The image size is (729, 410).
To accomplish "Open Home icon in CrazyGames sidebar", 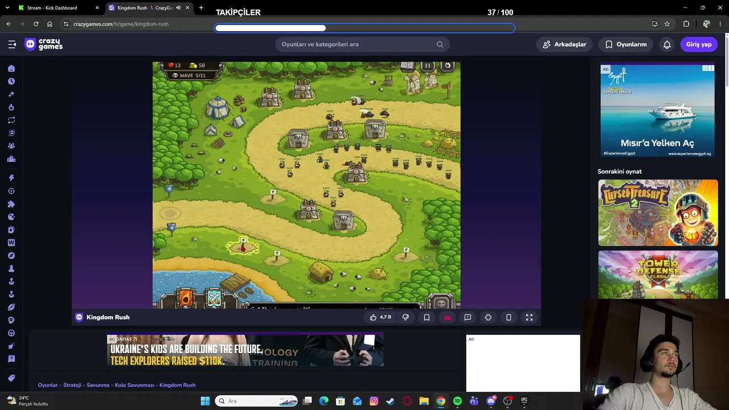I will click(x=11, y=68).
